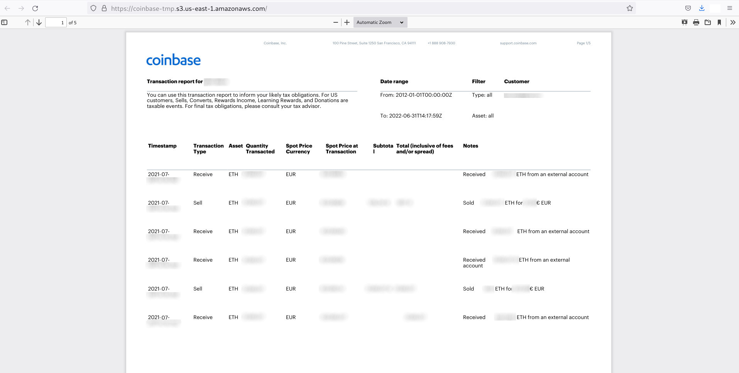
Task: Select the 'Transaction Type' column header
Action: click(208, 149)
